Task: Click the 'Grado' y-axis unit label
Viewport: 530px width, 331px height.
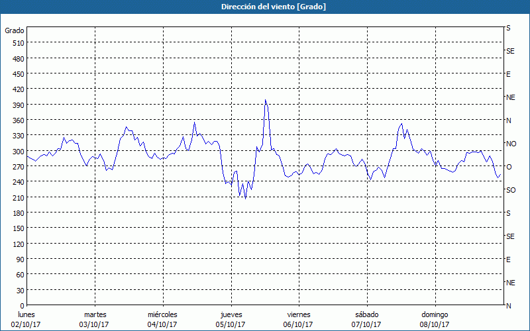Action: point(15,30)
